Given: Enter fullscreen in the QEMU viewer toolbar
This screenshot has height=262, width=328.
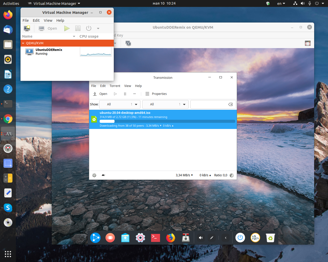Looking at the screenshot, I should (307, 43).
